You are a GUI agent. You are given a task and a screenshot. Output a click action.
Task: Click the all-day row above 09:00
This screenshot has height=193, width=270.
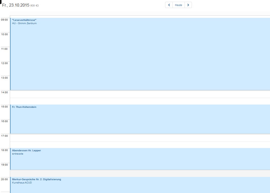140,14
